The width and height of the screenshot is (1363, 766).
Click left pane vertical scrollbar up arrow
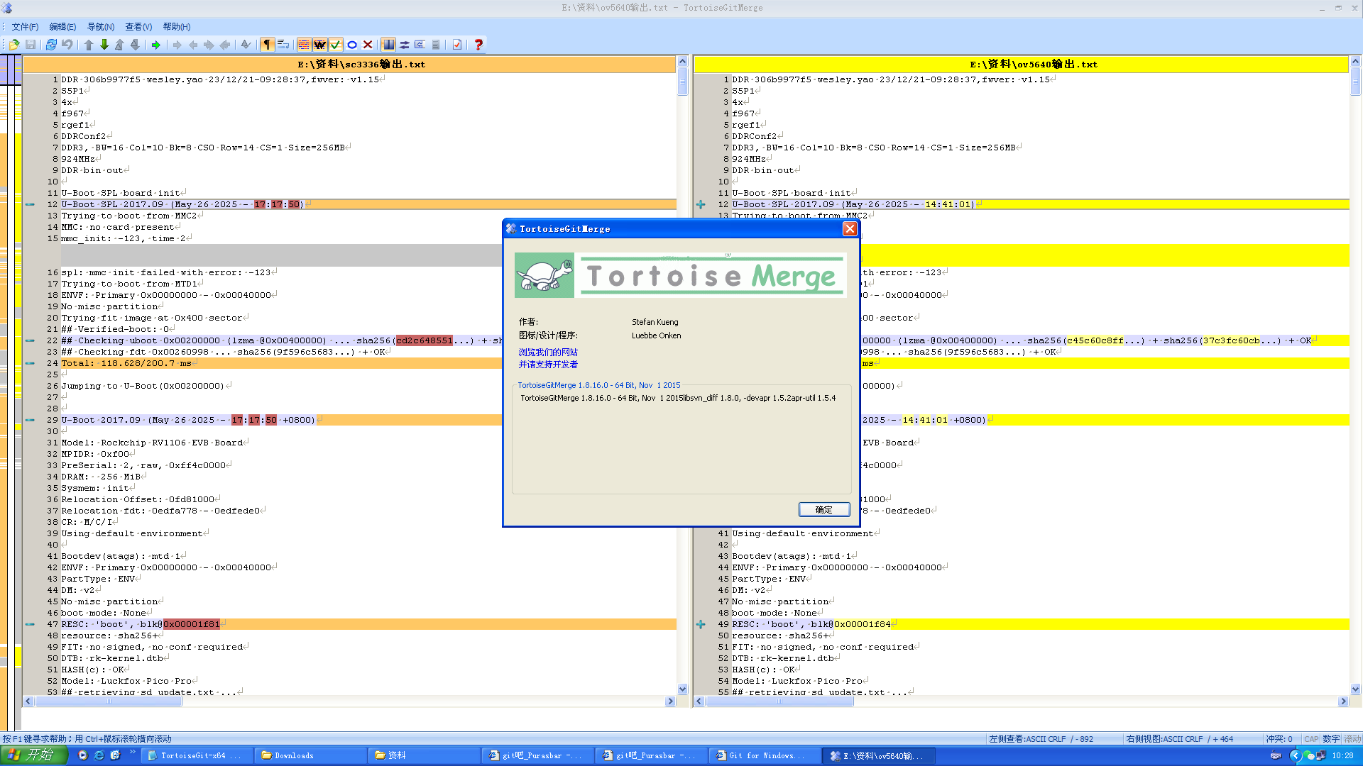[x=683, y=62]
